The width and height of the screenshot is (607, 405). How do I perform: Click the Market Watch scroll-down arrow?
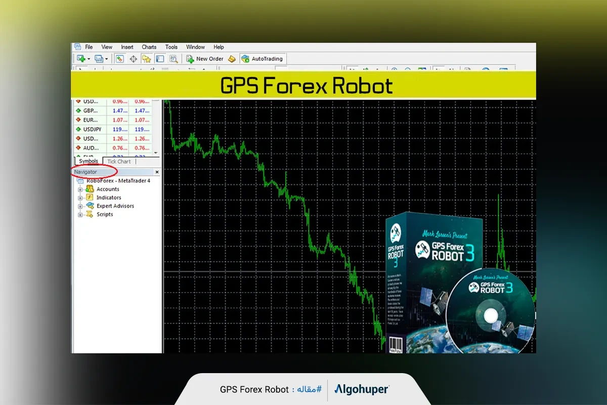(156, 152)
